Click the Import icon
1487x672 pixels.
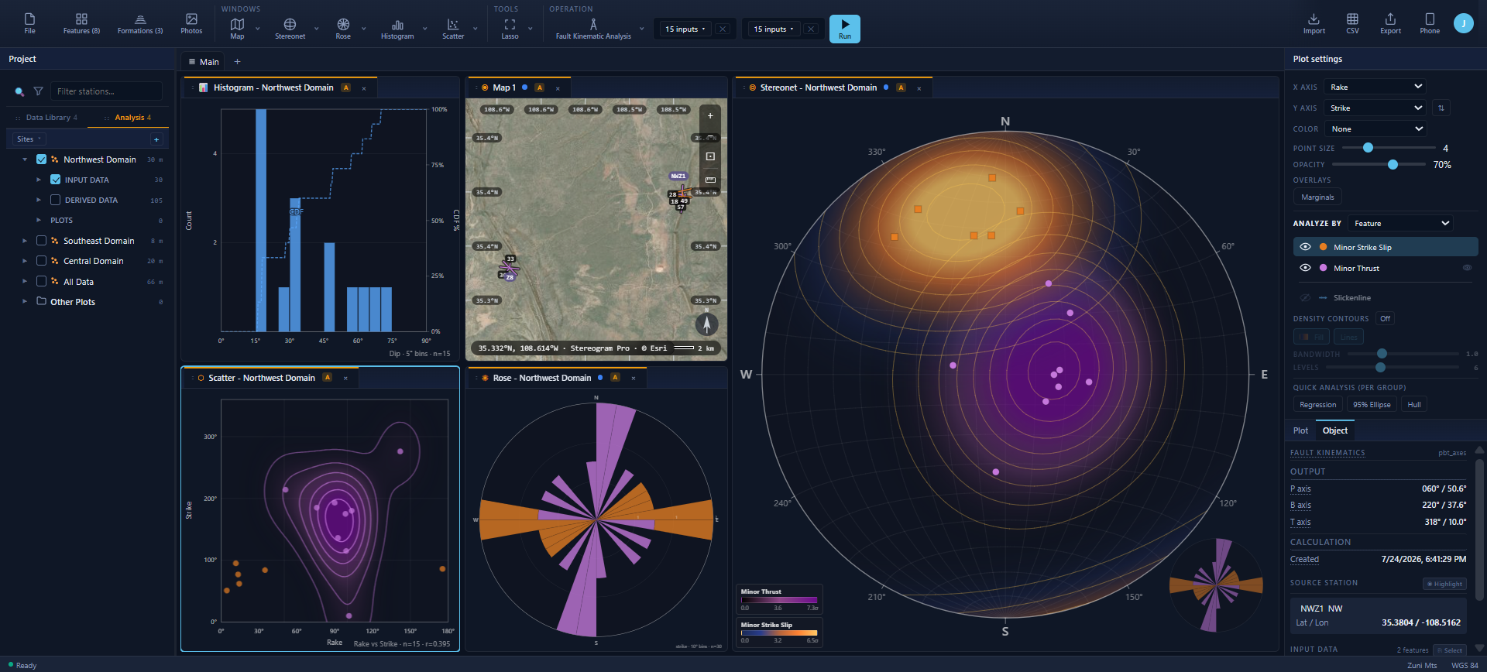tap(1314, 23)
